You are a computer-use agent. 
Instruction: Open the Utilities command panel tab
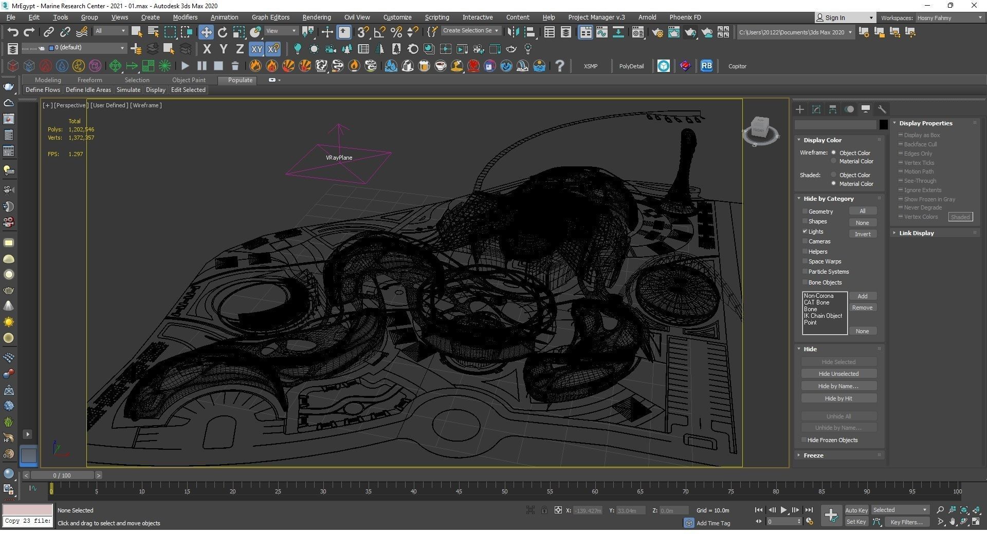[x=882, y=109]
